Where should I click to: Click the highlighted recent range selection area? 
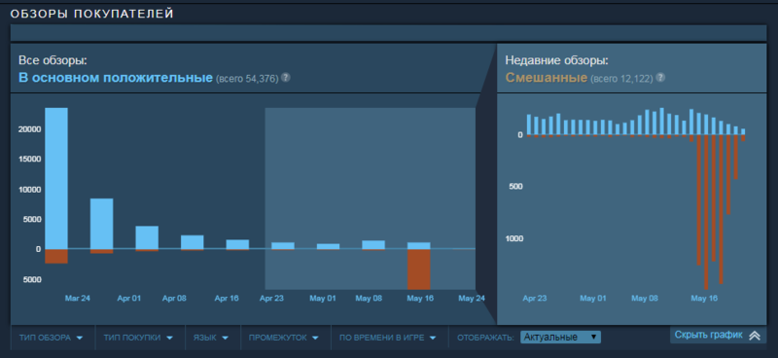pos(371,198)
